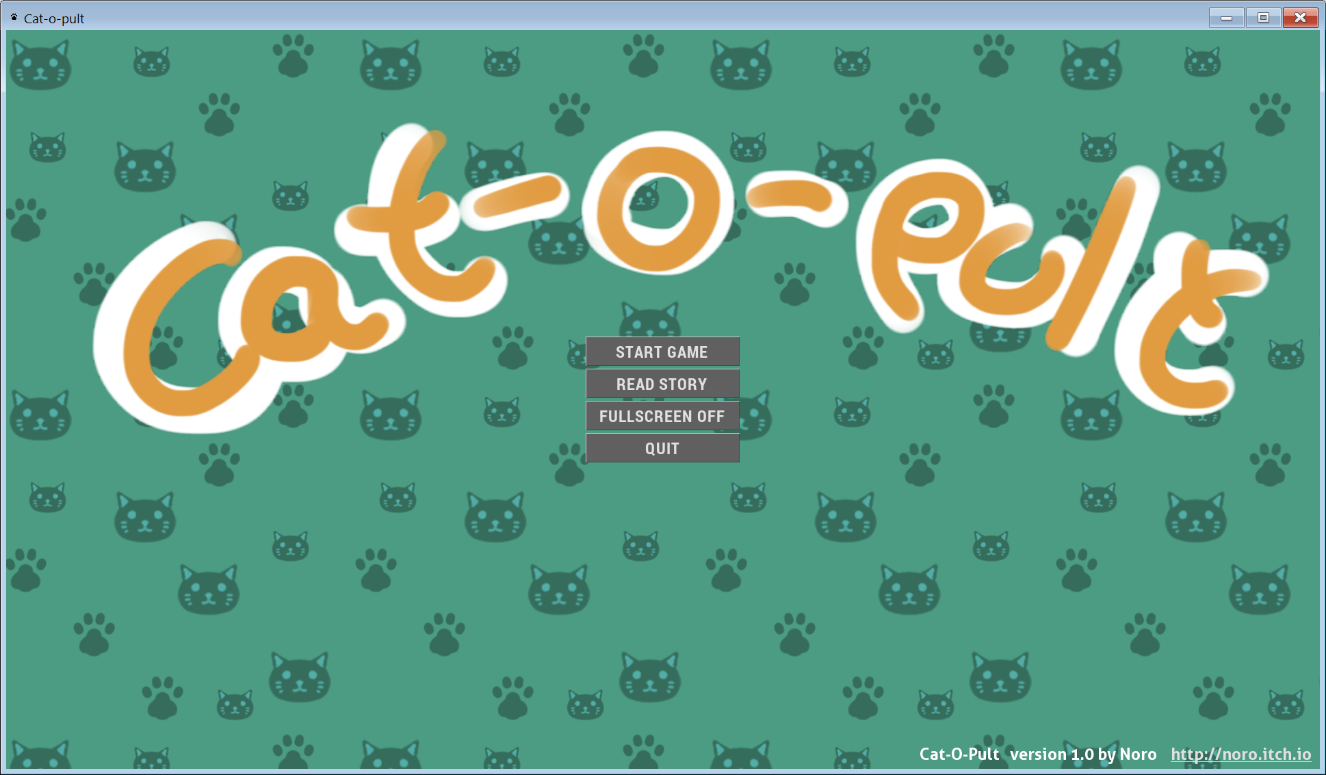Click the cat face icon below the QUIT button
The image size is (1326, 775).
tap(640, 546)
